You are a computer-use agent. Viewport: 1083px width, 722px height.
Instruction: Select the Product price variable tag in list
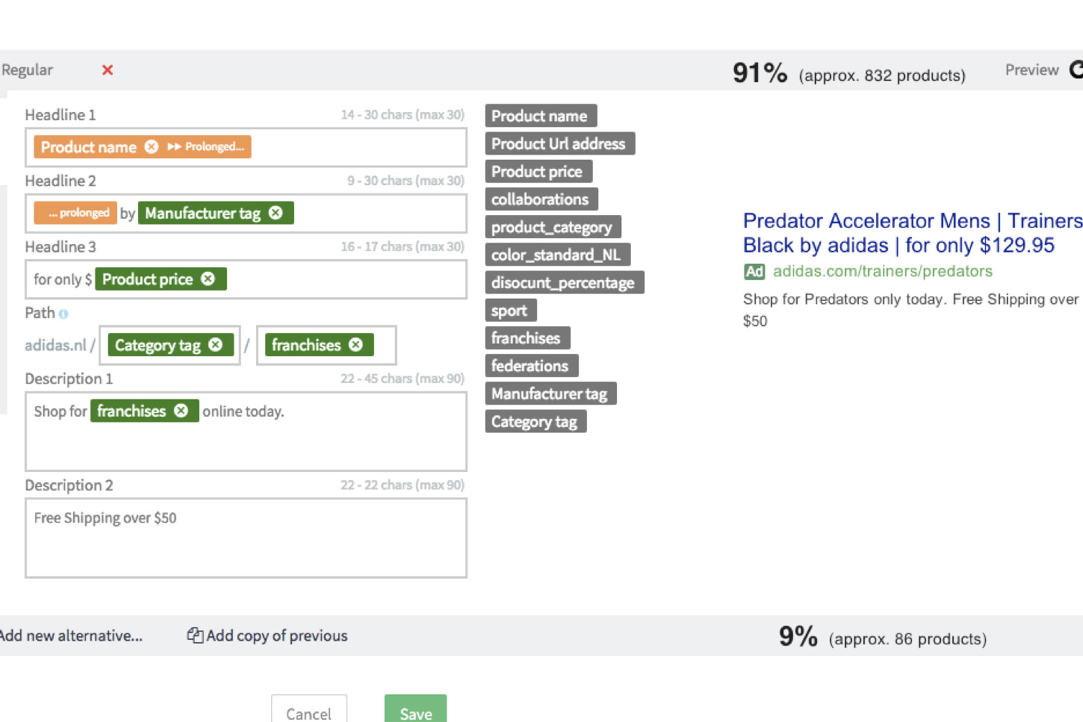pos(538,171)
